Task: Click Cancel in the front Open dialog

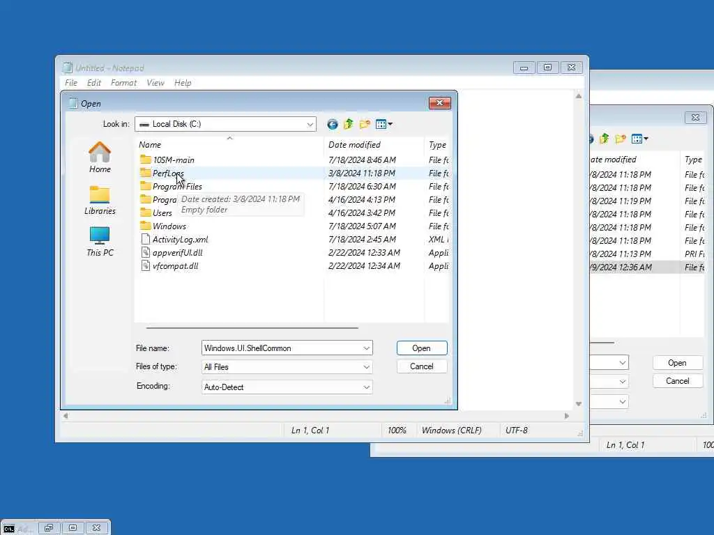Action: point(422,366)
